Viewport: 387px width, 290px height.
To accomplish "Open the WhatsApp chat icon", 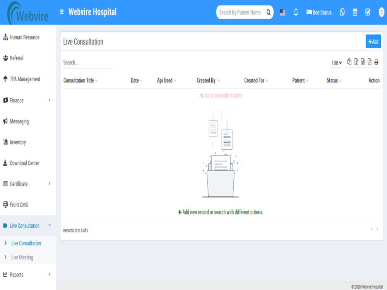I will (x=342, y=12).
